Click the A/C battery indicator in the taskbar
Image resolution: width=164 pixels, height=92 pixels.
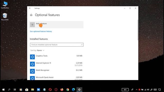click(125, 90)
